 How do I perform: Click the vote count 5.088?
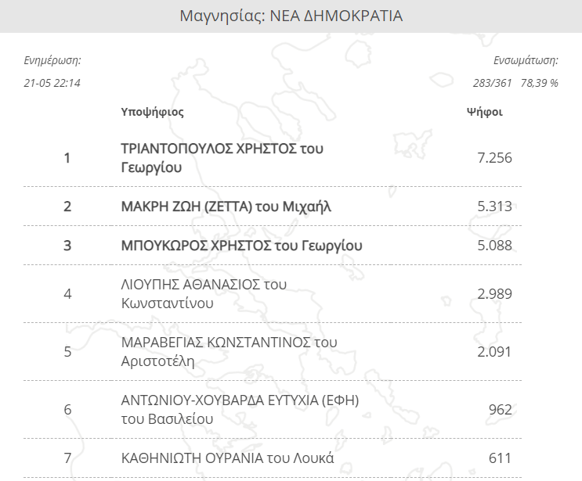(x=494, y=246)
